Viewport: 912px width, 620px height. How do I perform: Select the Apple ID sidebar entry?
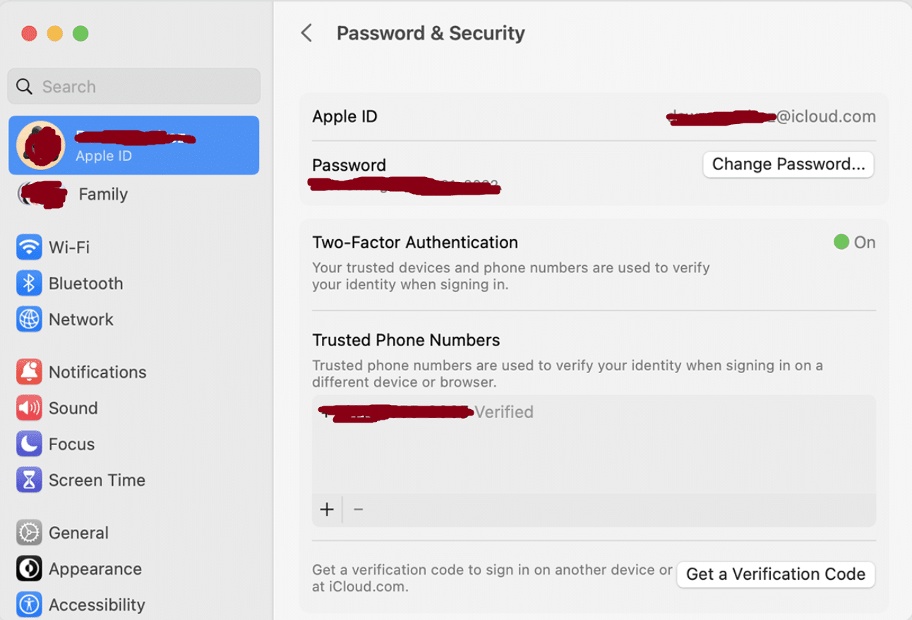[x=134, y=145]
